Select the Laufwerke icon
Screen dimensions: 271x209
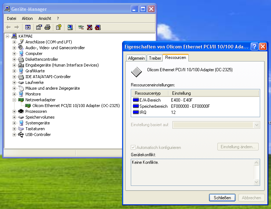click(x=21, y=82)
